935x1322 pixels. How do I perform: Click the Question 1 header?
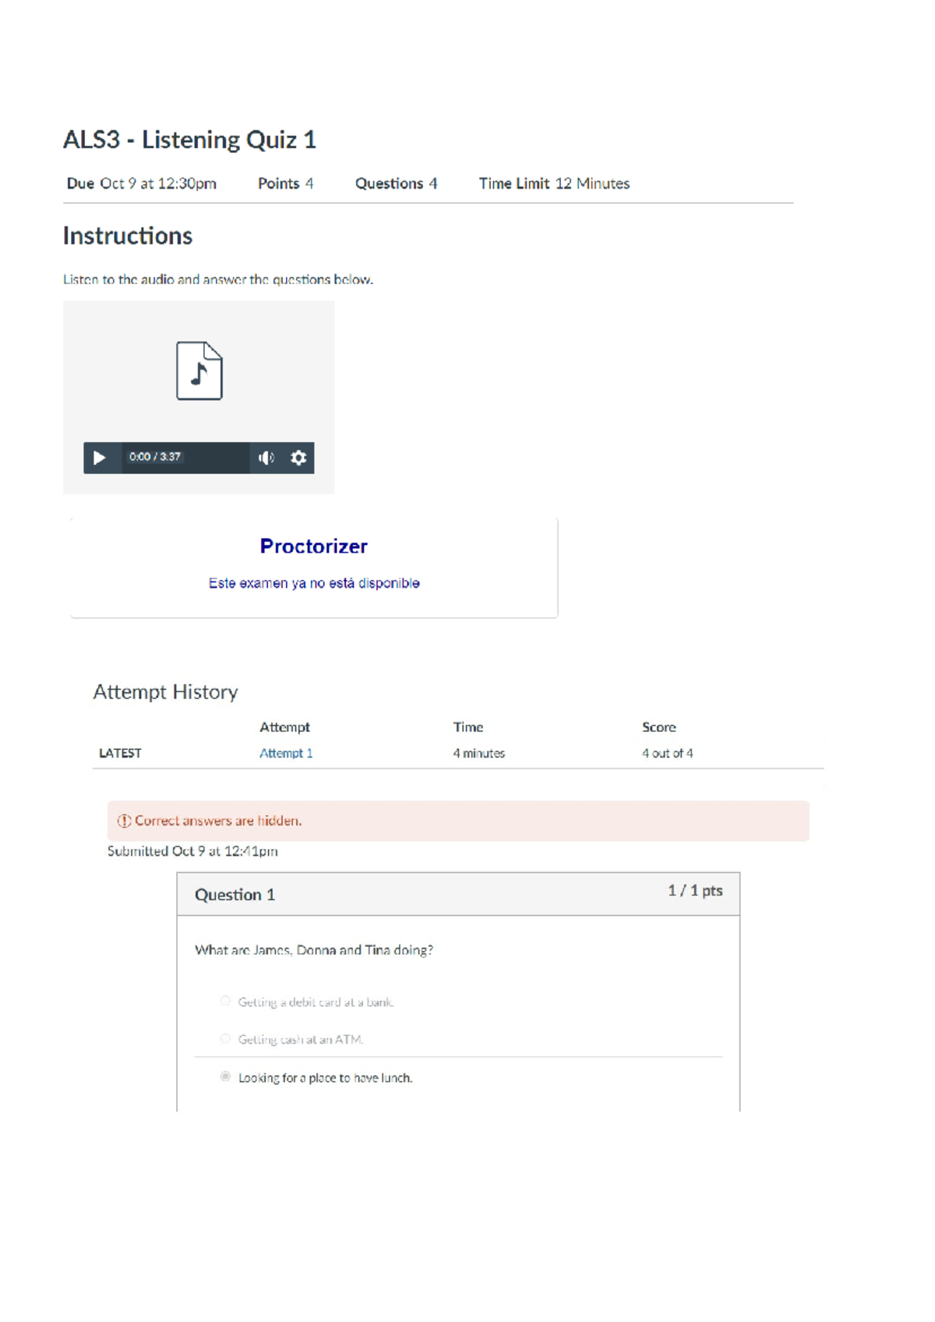pos(235,895)
